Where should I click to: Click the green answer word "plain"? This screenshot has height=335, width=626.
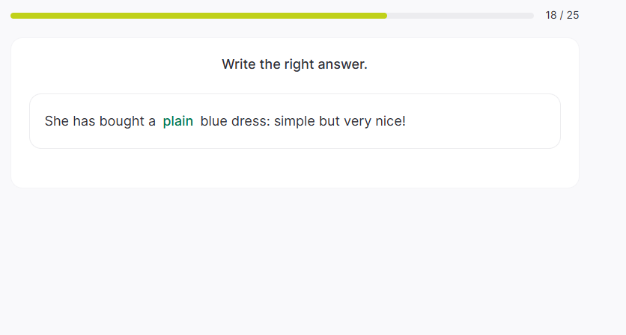coord(178,121)
